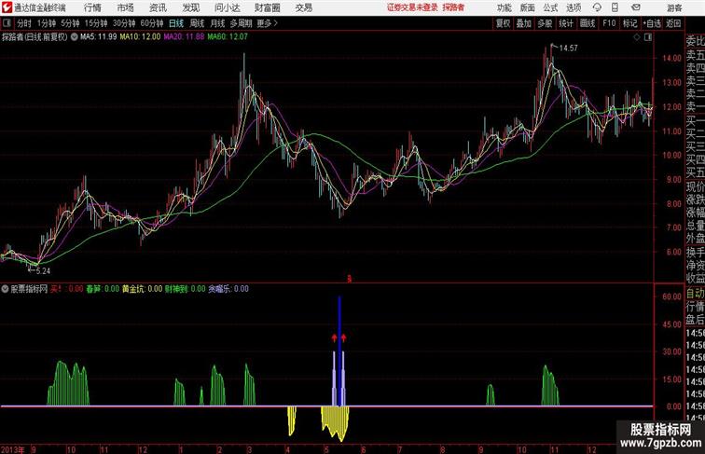Switch to the 1分钟 period tab
The height and width of the screenshot is (454, 705).
point(47,23)
